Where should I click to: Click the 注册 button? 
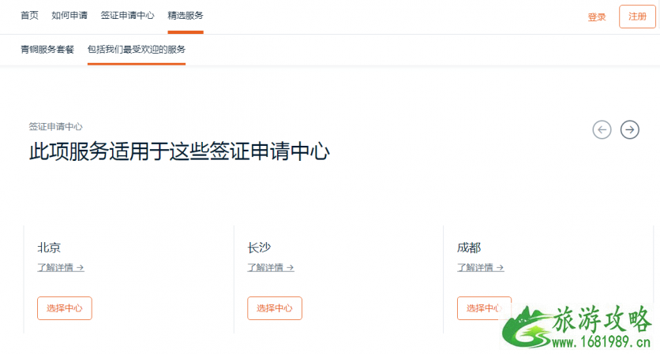point(637,17)
